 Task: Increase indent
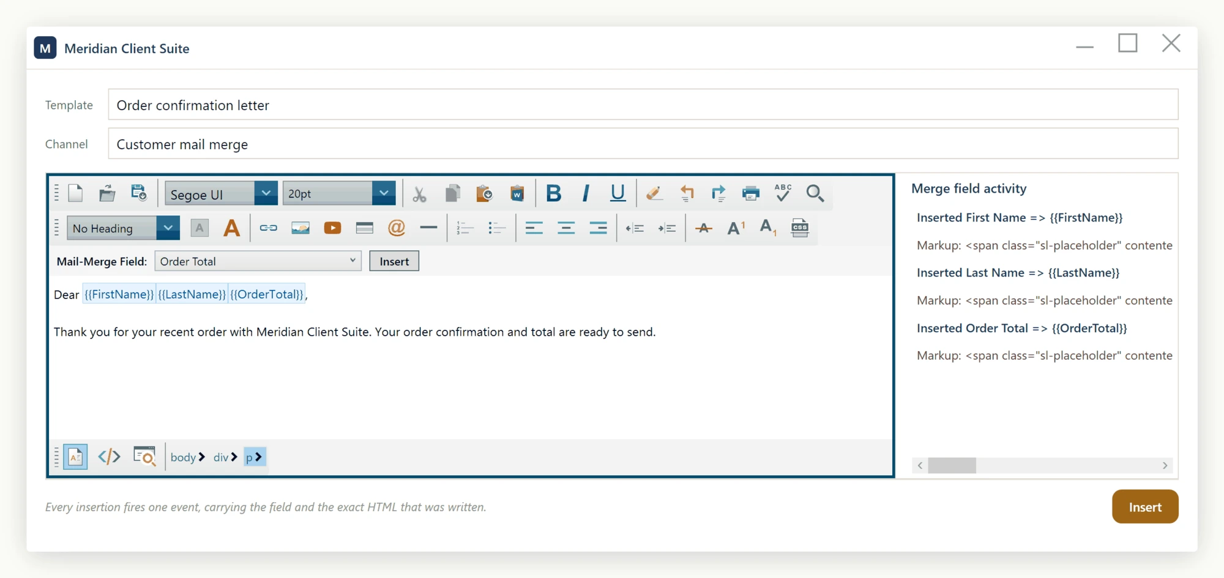pyautogui.click(x=667, y=228)
